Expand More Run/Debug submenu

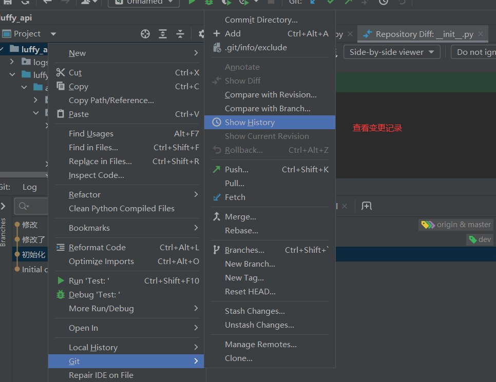(126, 308)
